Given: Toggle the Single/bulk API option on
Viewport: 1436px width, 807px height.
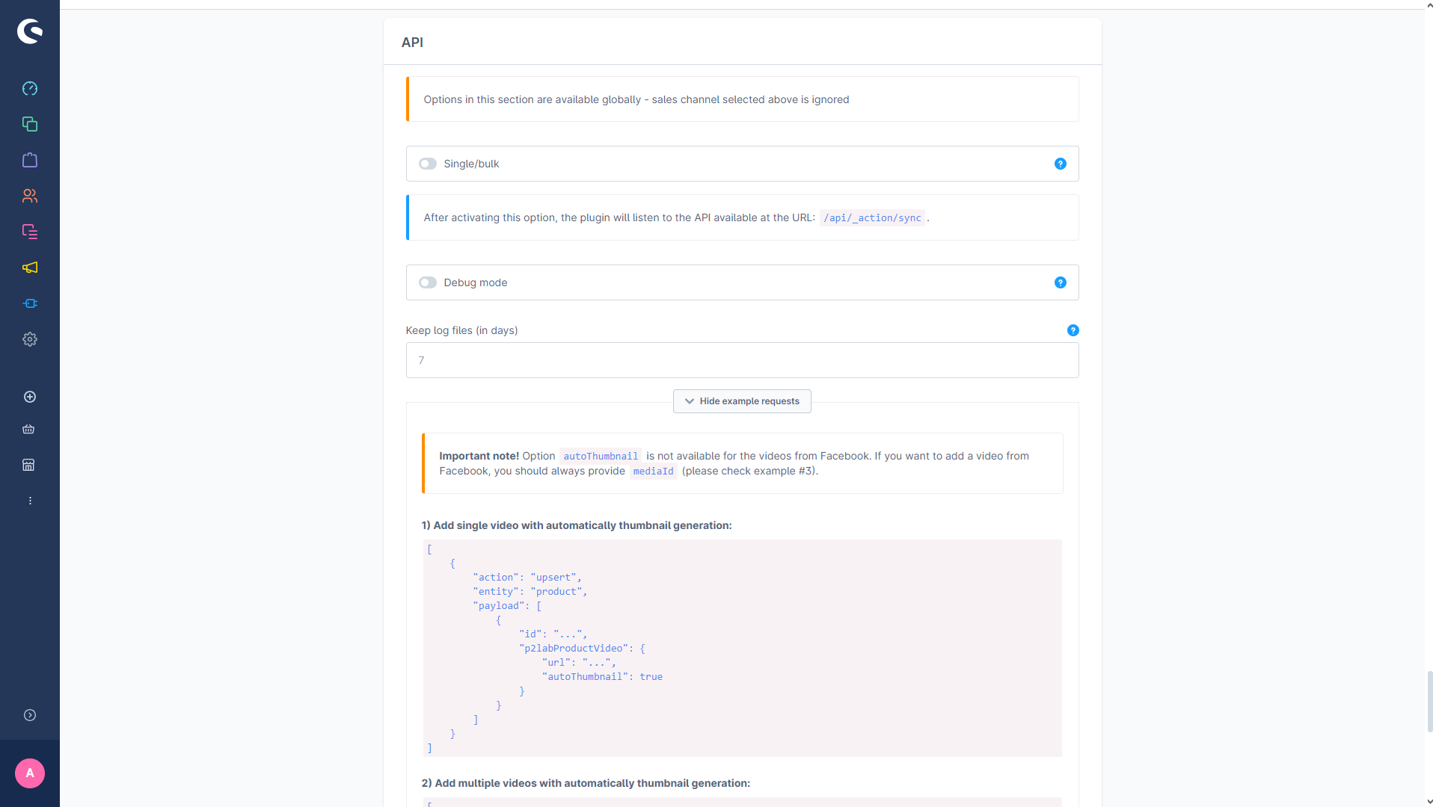Looking at the screenshot, I should pyautogui.click(x=427, y=164).
